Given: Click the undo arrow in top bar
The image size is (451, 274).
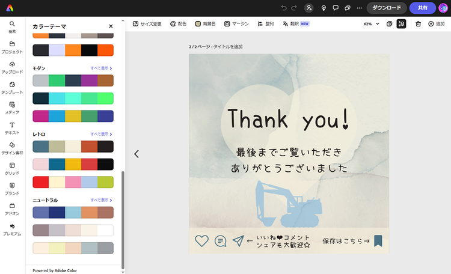Looking at the screenshot, I should tap(284, 8).
